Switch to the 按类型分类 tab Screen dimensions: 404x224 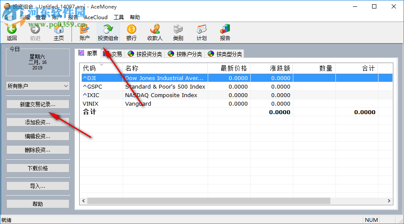(225, 54)
